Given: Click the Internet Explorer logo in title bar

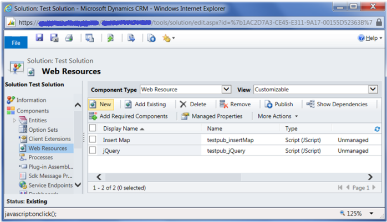Looking at the screenshot, I should [8, 8].
